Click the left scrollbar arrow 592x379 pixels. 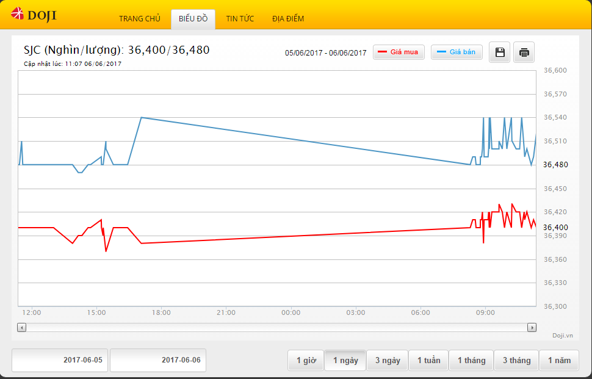click(x=22, y=327)
